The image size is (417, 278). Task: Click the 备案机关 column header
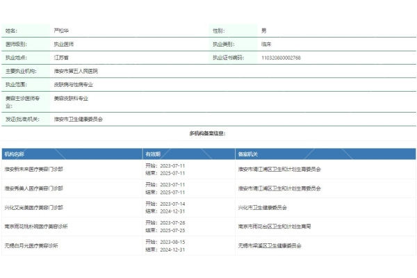click(x=248, y=154)
